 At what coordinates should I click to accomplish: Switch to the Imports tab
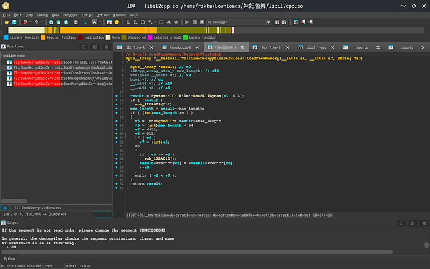pos(361,47)
